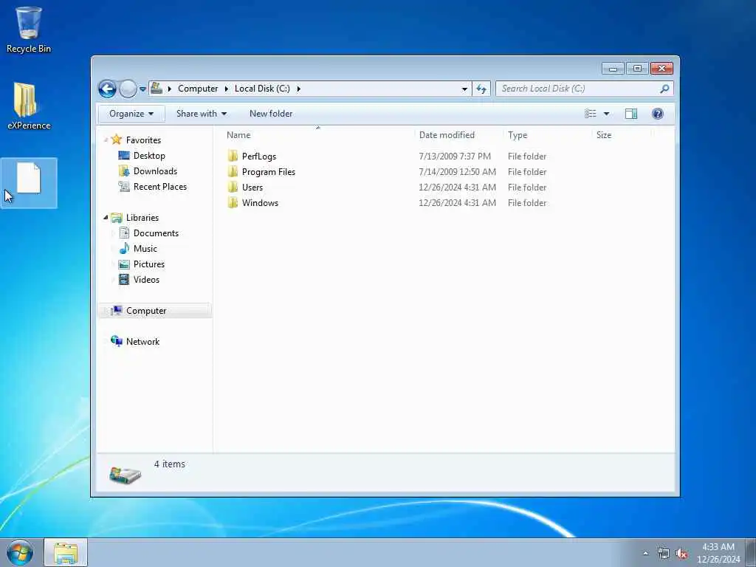This screenshot has height=567, width=756.
Task: Refresh the Local Disk (C:) view
Action: click(481, 89)
